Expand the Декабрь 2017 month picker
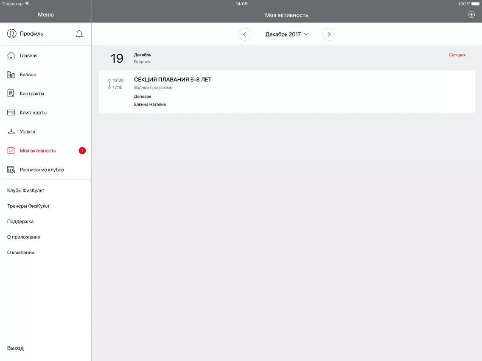482x361 pixels. (286, 34)
